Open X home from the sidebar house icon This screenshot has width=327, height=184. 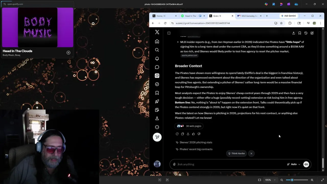coord(157,41)
